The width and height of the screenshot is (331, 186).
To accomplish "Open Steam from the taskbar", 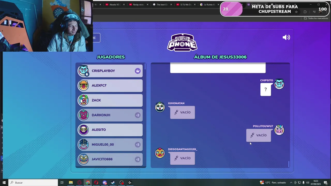I will point(113,183).
